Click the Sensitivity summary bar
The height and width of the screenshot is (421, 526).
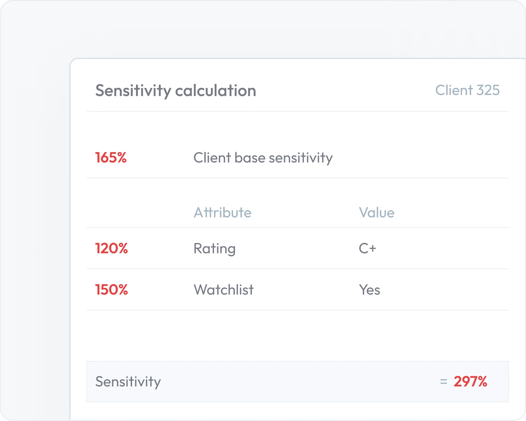click(x=298, y=382)
